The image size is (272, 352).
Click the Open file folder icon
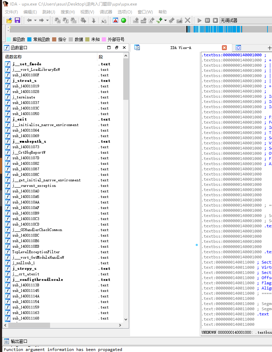(9, 20)
